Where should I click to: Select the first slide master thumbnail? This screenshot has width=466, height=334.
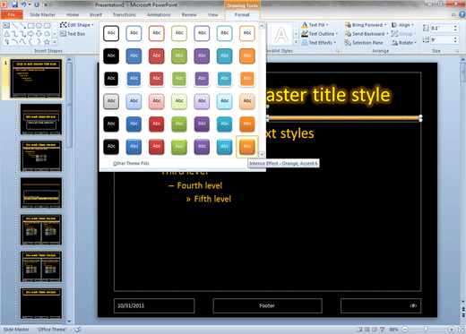click(36, 78)
